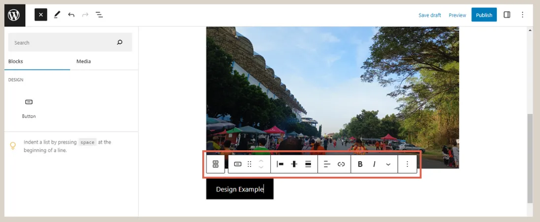Open justify items left option
This screenshot has width=540, height=222.
pyautogui.click(x=280, y=164)
